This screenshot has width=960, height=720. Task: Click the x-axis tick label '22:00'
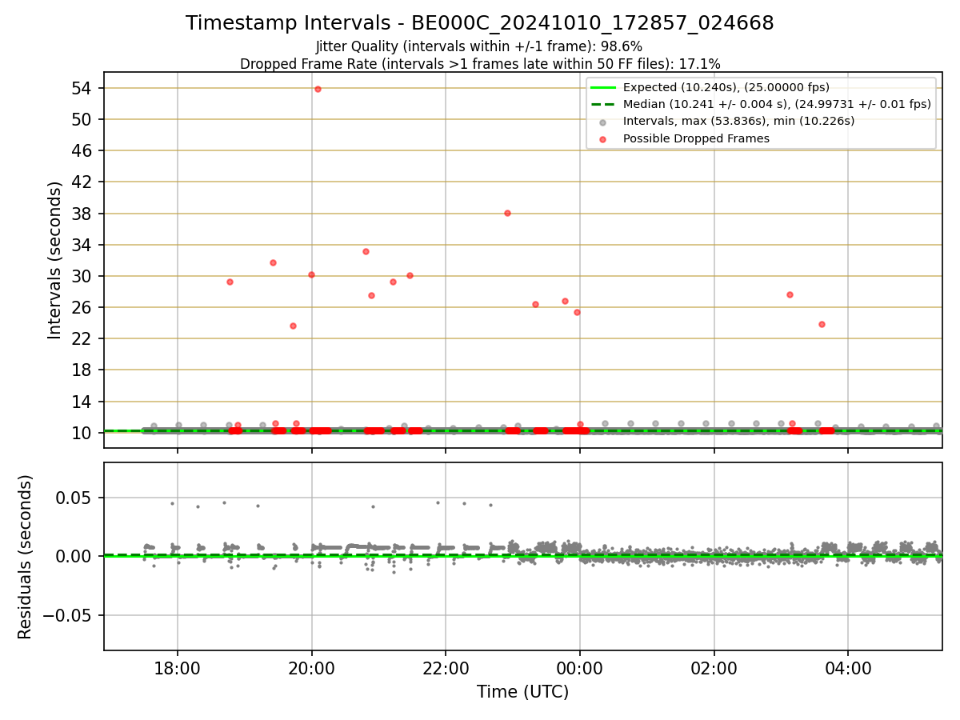coord(446,667)
